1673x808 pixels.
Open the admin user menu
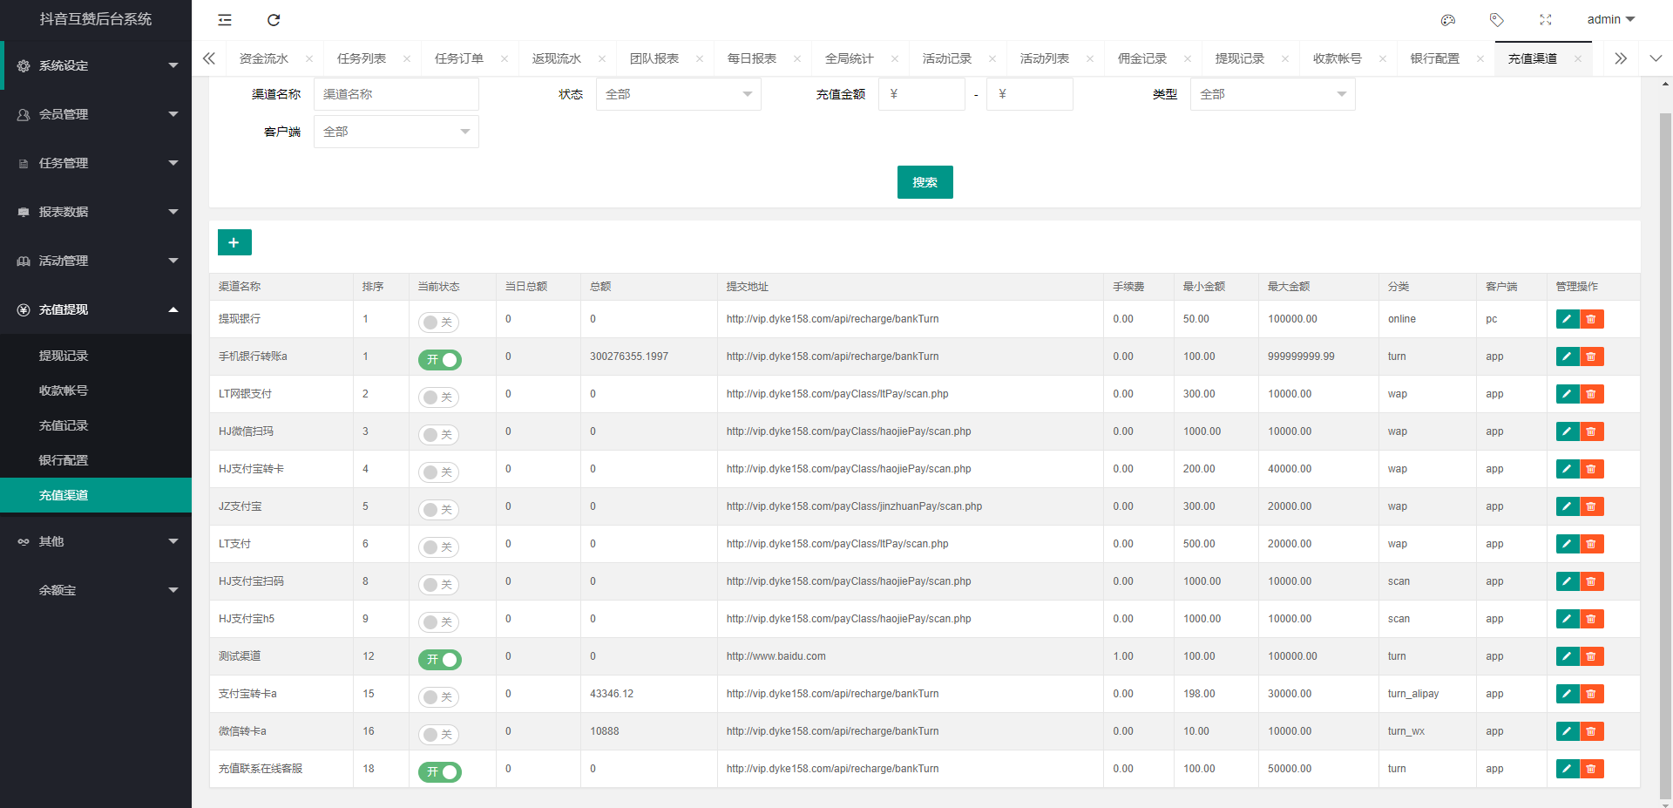(1610, 19)
